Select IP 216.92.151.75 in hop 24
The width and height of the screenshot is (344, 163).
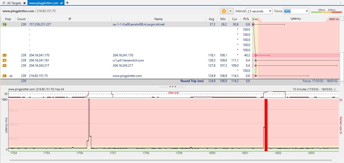pyautogui.click(x=38, y=76)
